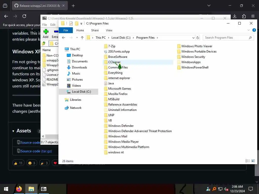Select the Windows Photo Viewer folder
This screenshot has width=259, height=194.
coord(195,46)
